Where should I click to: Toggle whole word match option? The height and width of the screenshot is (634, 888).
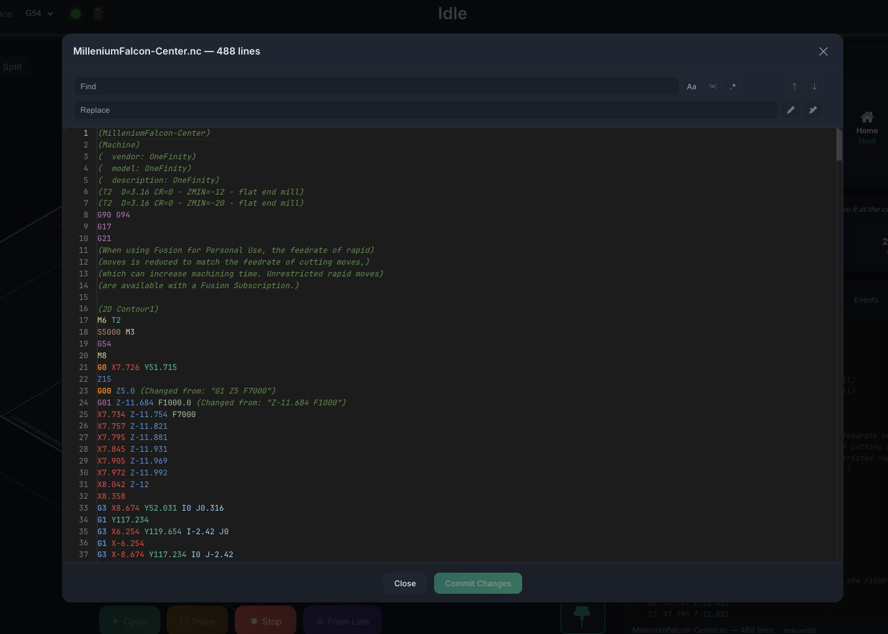pos(713,87)
